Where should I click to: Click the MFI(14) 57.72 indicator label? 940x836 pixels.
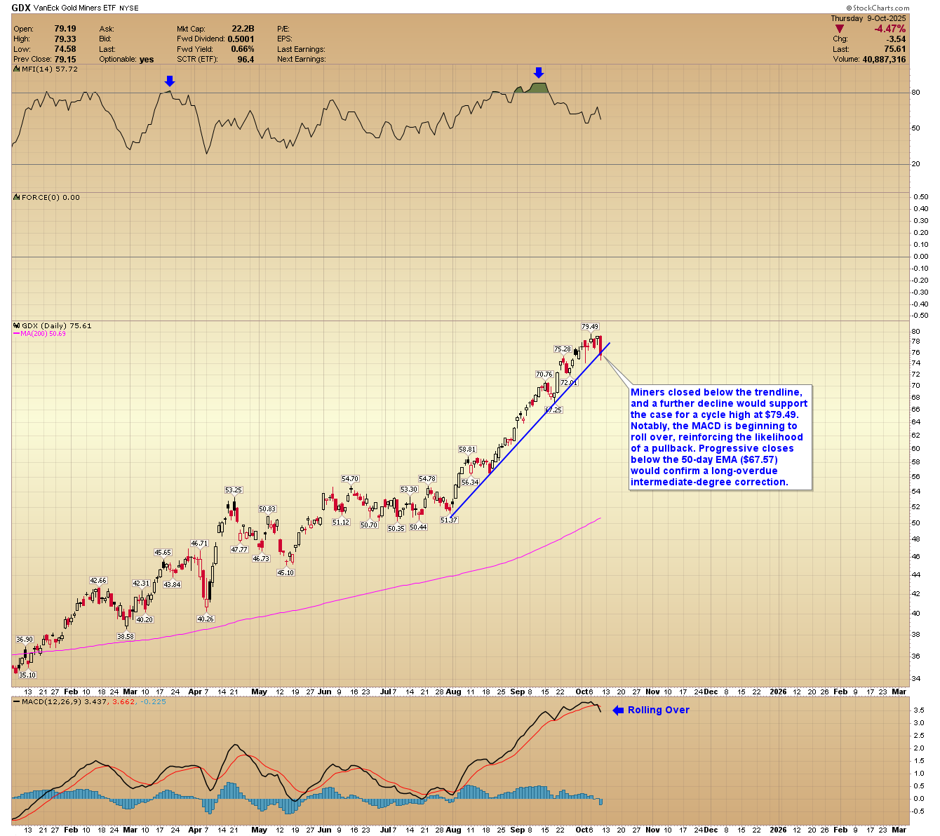coord(50,69)
